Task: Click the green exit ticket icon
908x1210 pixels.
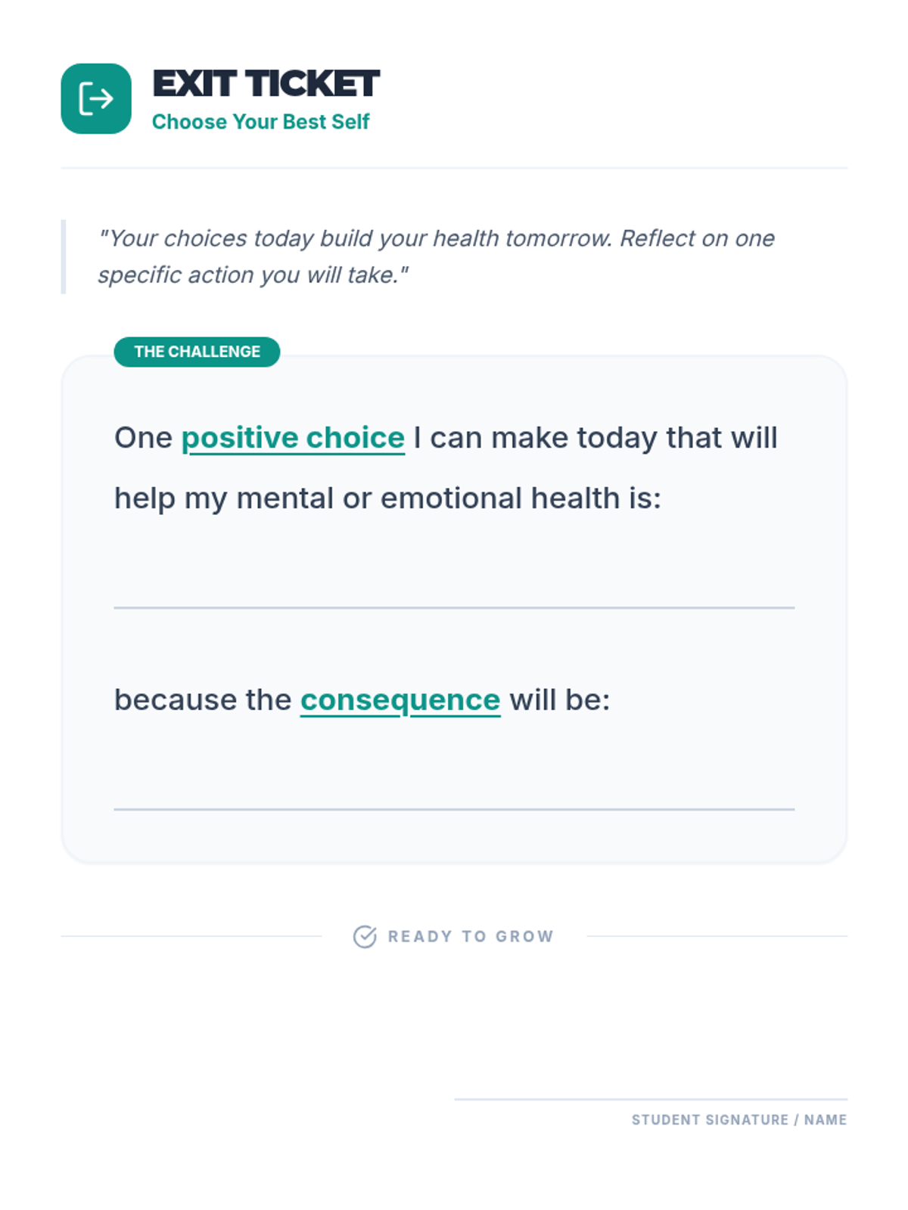Action: click(96, 98)
